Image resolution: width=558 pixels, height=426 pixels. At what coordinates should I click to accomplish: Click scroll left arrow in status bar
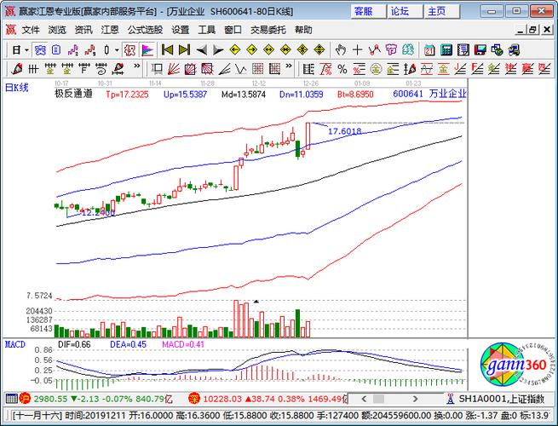click(364, 399)
